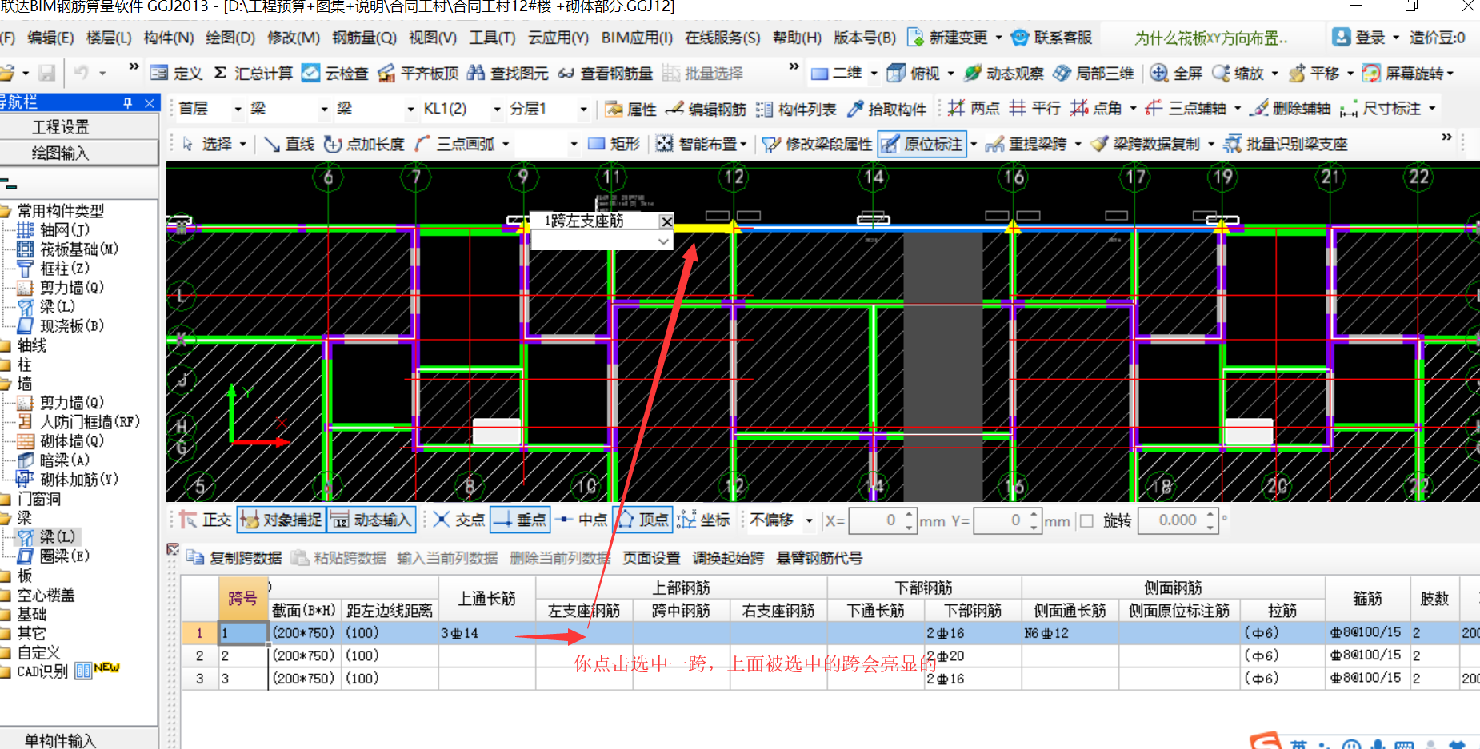Click 平行 parallel axis tool
The height and width of the screenshot is (749, 1480).
point(1034,108)
